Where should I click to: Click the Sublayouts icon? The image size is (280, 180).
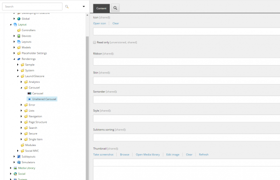pos(19,156)
